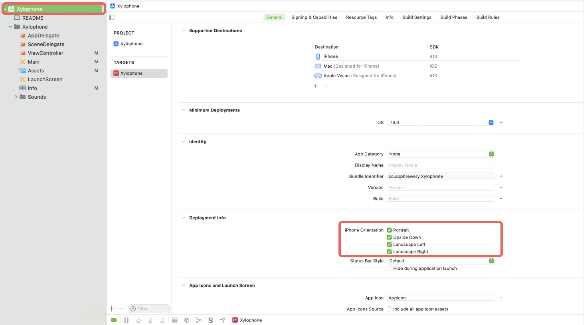
Task: Click the Version input field
Action: point(440,187)
